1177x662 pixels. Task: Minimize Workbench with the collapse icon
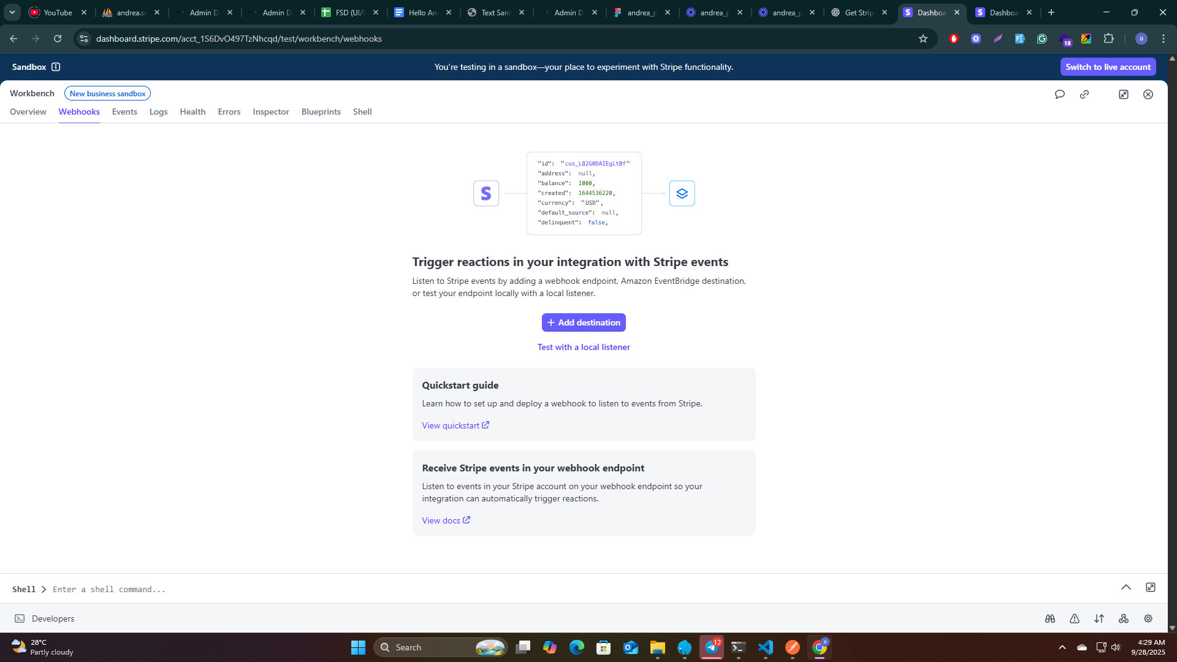pos(1124,94)
